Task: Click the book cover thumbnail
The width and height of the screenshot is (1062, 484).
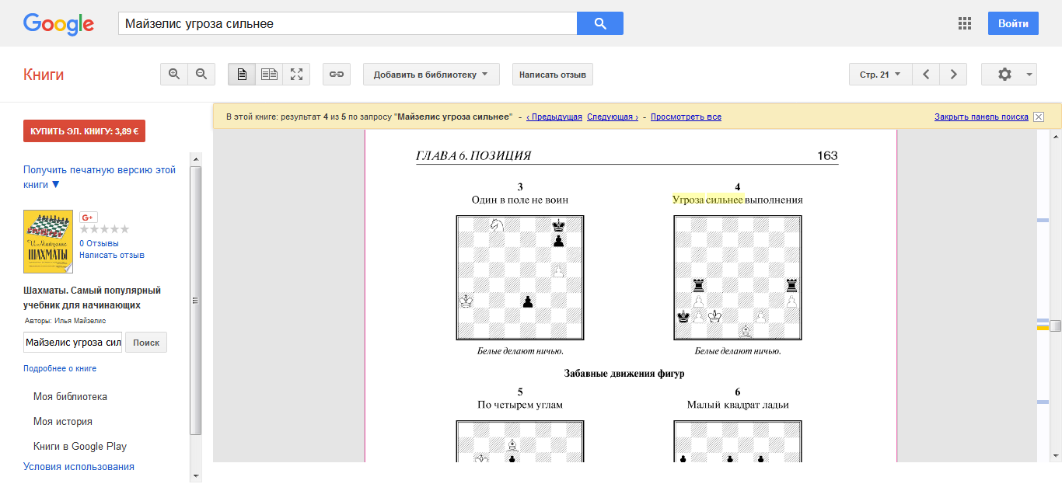Action: pos(48,242)
